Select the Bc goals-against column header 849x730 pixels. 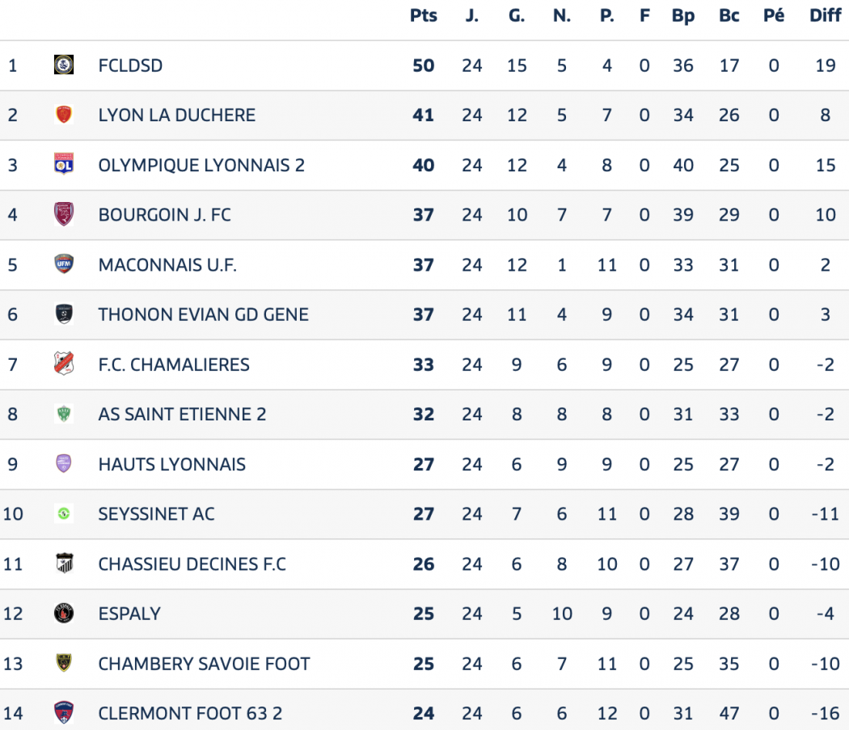point(729,15)
